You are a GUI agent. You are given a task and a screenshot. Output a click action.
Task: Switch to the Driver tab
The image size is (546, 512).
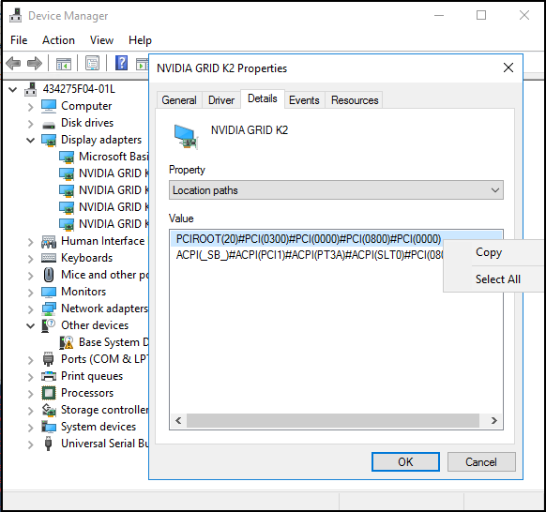[x=221, y=100]
